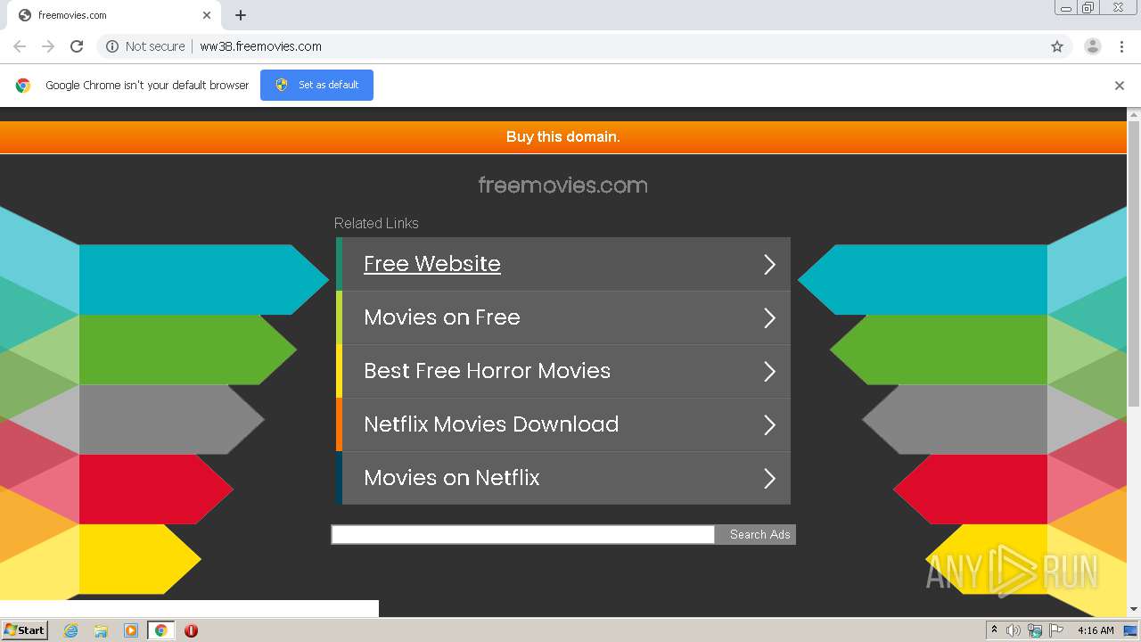Open Windows Start menu
This screenshot has width=1141, height=642.
click(24, 630)
